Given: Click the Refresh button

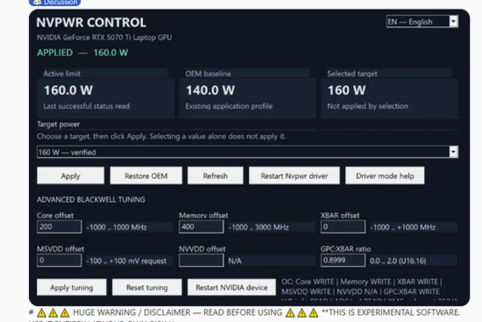Looking at the screenshot, I should pos(215,175).
